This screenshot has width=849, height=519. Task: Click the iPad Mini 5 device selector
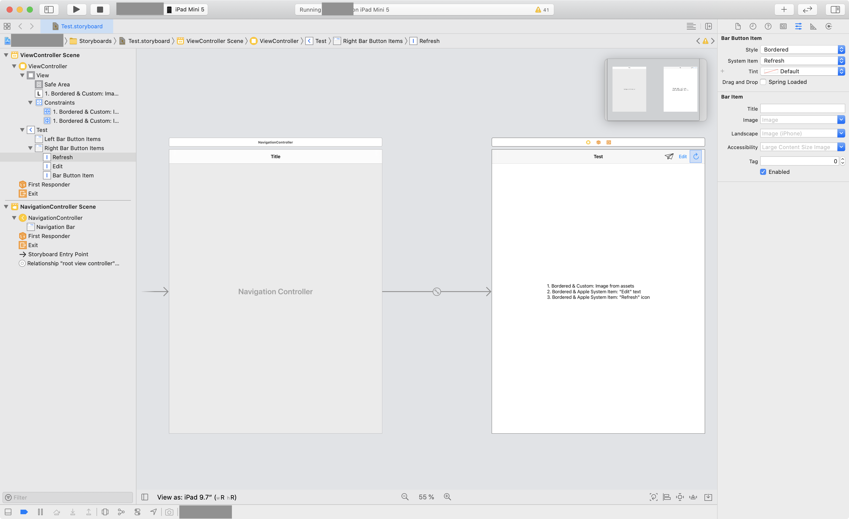pyautogui.click(x=186, y=9)
